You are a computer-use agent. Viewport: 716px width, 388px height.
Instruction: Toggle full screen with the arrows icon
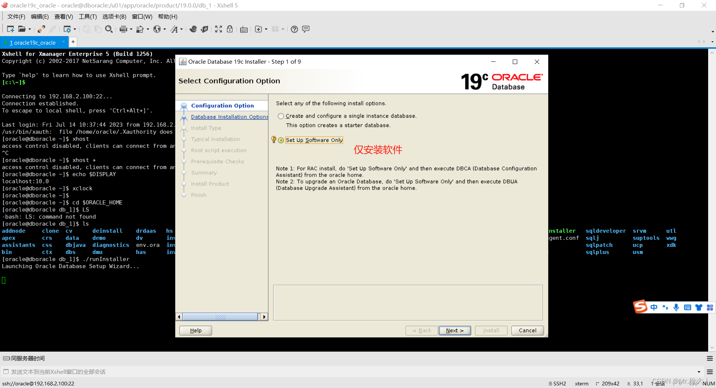(219, 29)
